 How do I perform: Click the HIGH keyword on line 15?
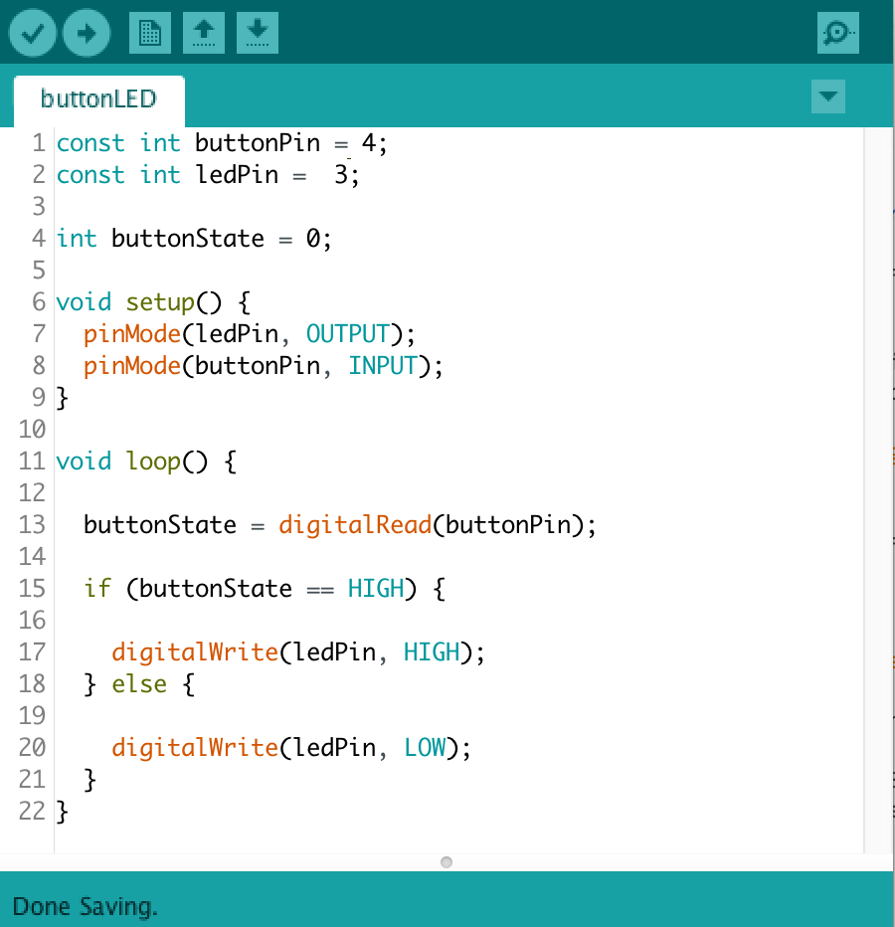(x=376, y=588)
